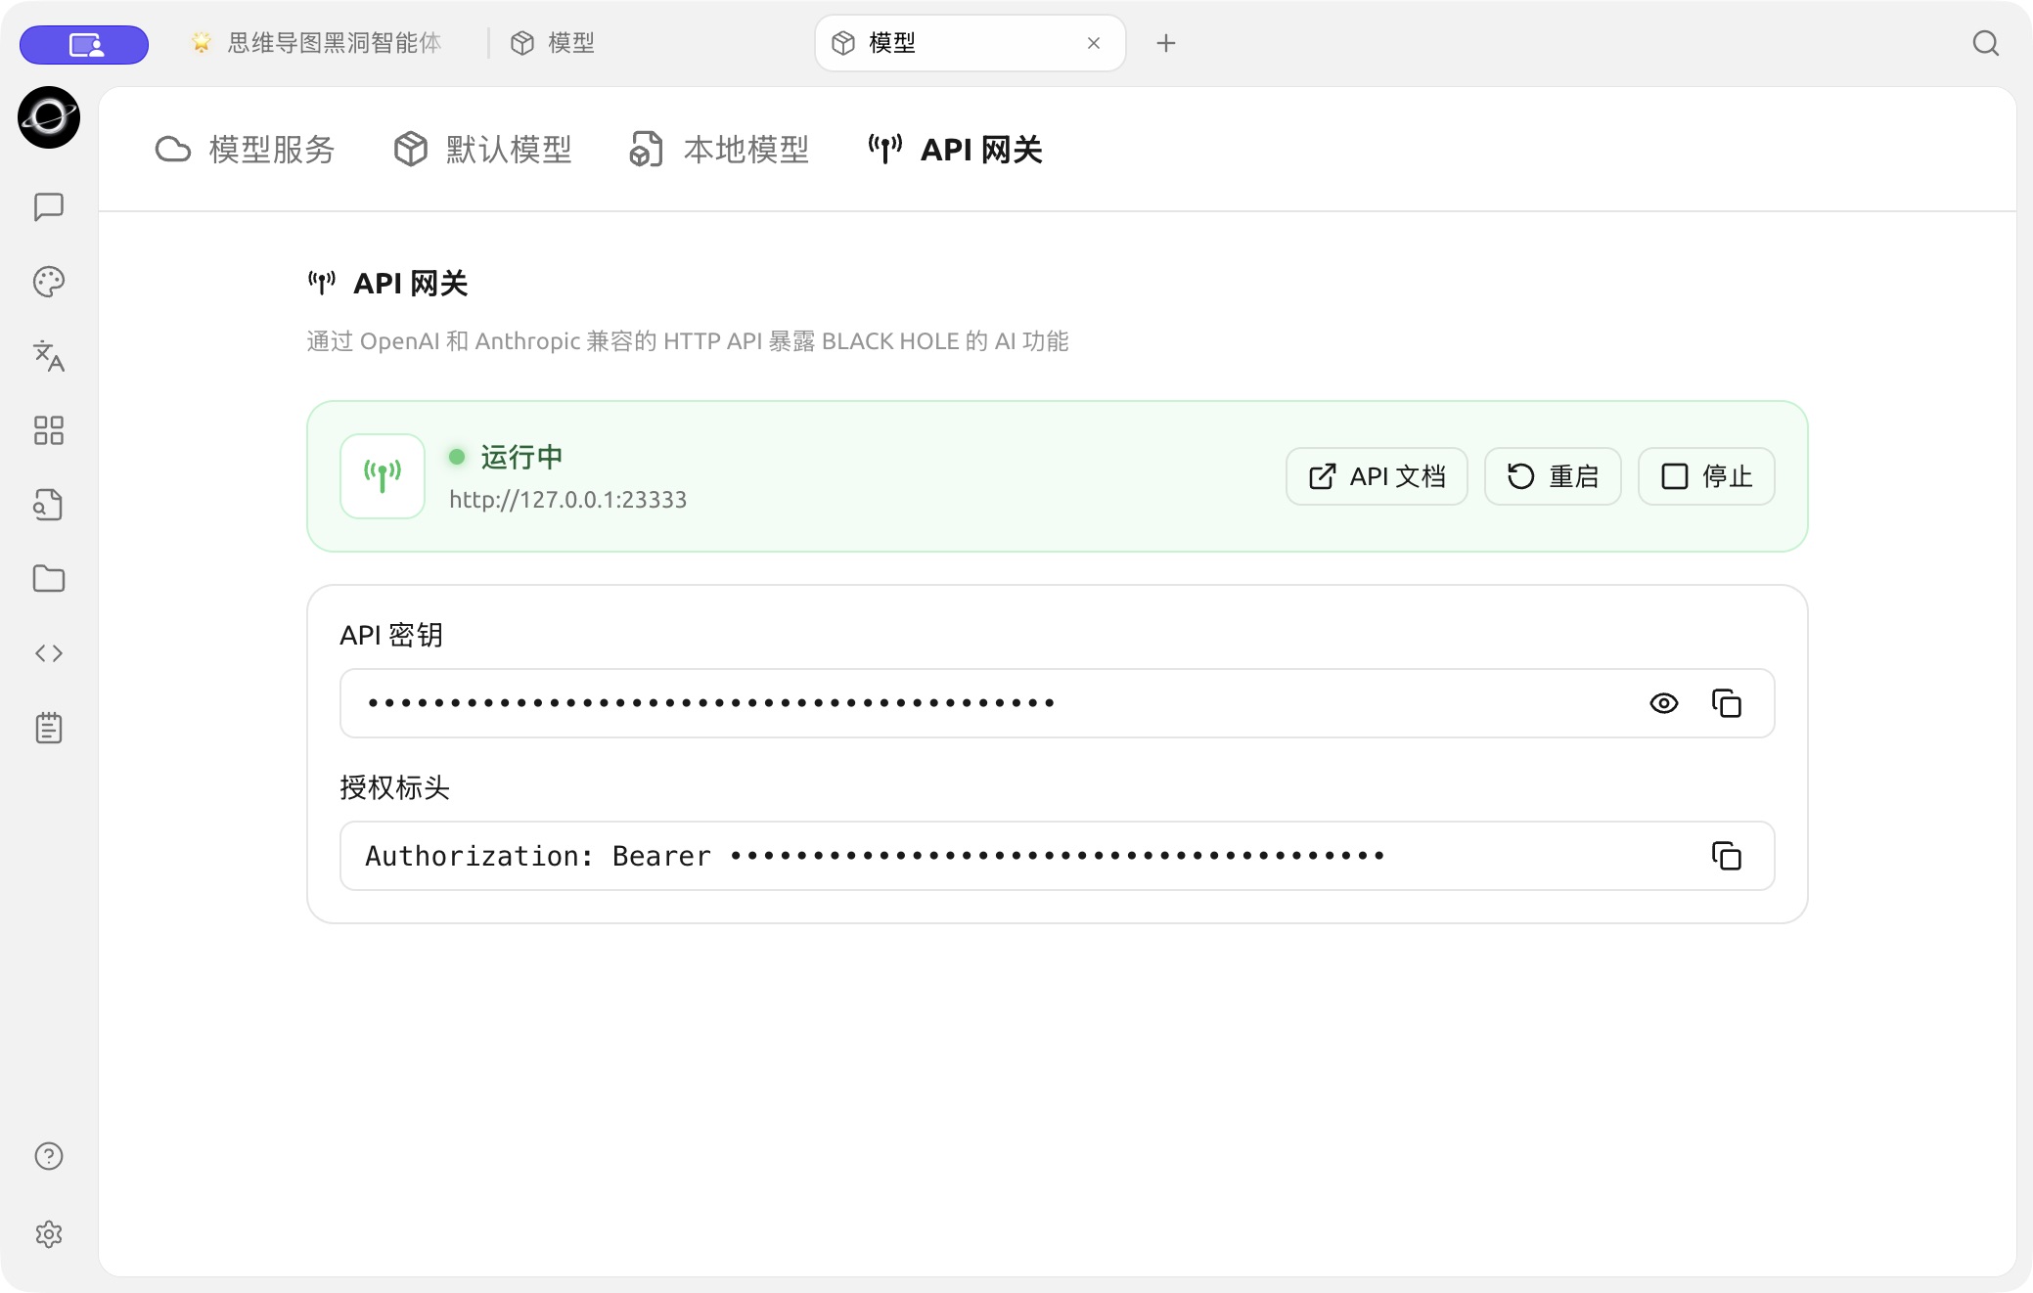
Task: Open the palette painting icon
Action: coord(49,282)
